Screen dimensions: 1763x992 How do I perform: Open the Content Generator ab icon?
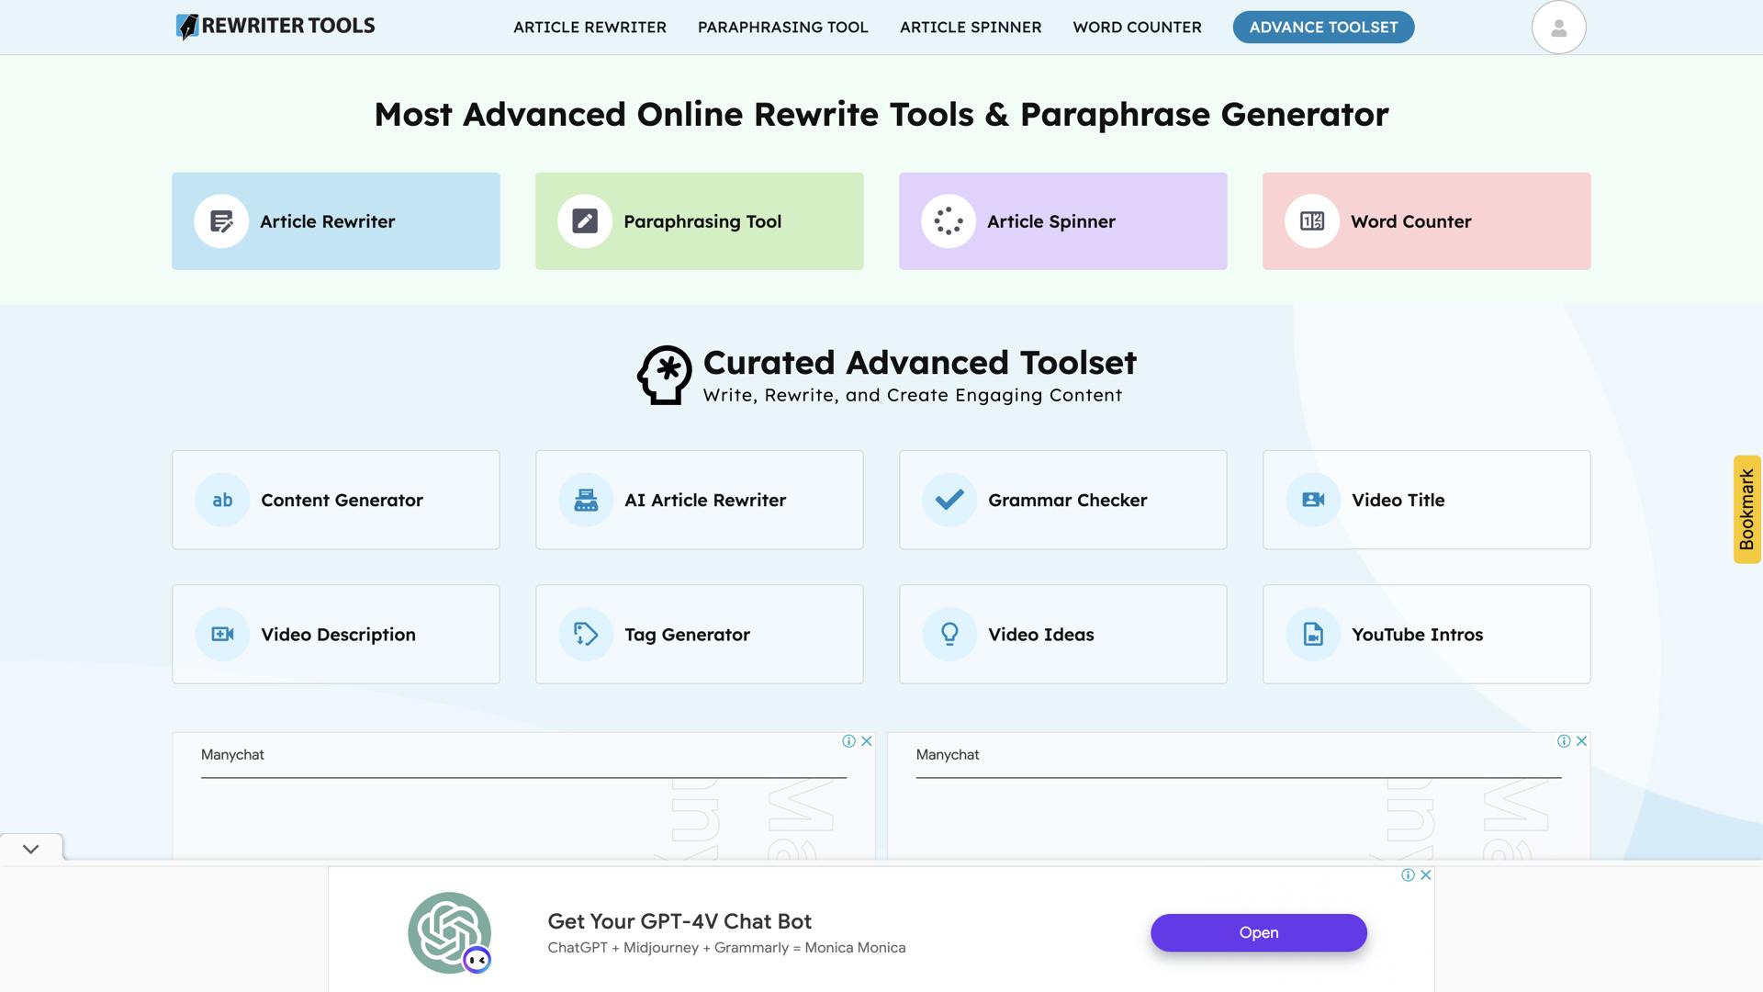(220, 500)
